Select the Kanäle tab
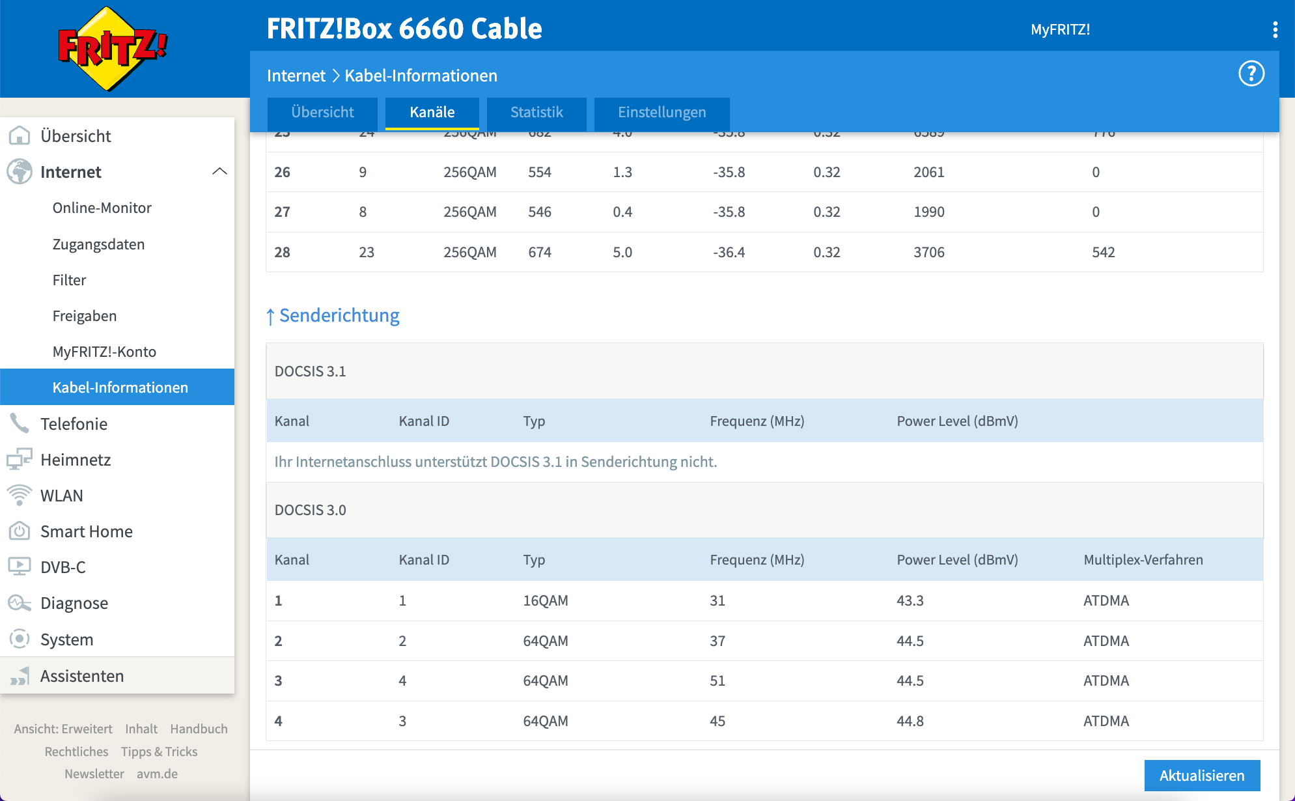 (x=432, y=113)
